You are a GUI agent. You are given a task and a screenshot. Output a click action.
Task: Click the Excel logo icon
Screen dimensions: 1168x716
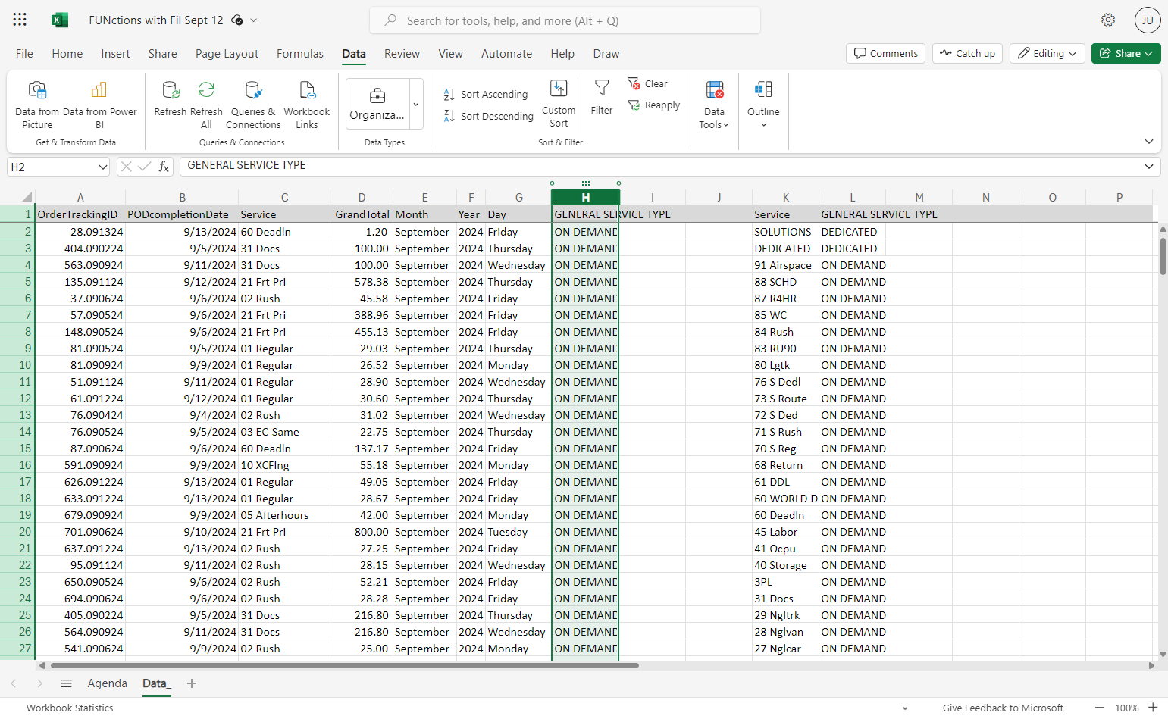pos(60,20)
